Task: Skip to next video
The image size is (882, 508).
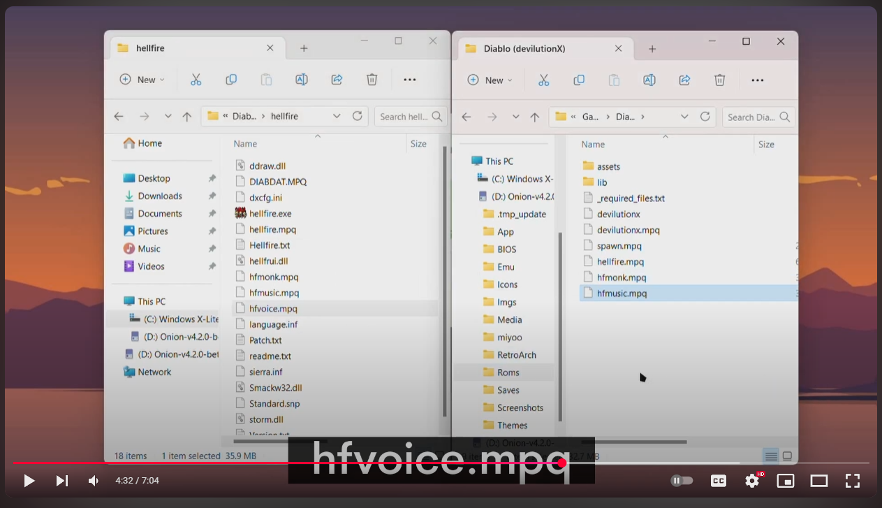Action: [62, 481]
